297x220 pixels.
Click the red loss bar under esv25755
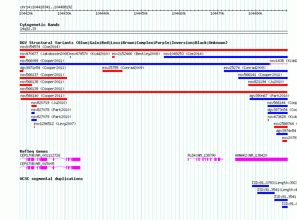[x=112, y=71]
